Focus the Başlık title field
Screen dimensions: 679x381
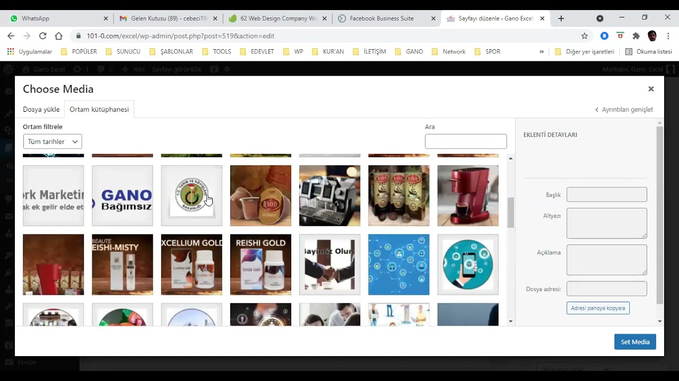pyautogui.click(x=607, y=194)
